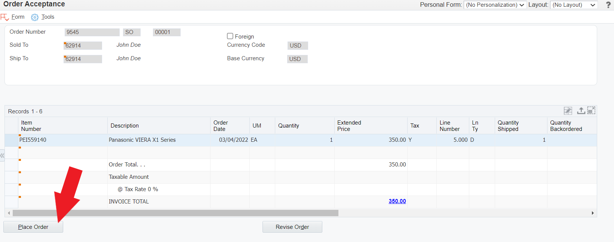The width and height of the screenshot is (614, 242).
Task: Click the Extended Price column header
Action: (371, 126)
